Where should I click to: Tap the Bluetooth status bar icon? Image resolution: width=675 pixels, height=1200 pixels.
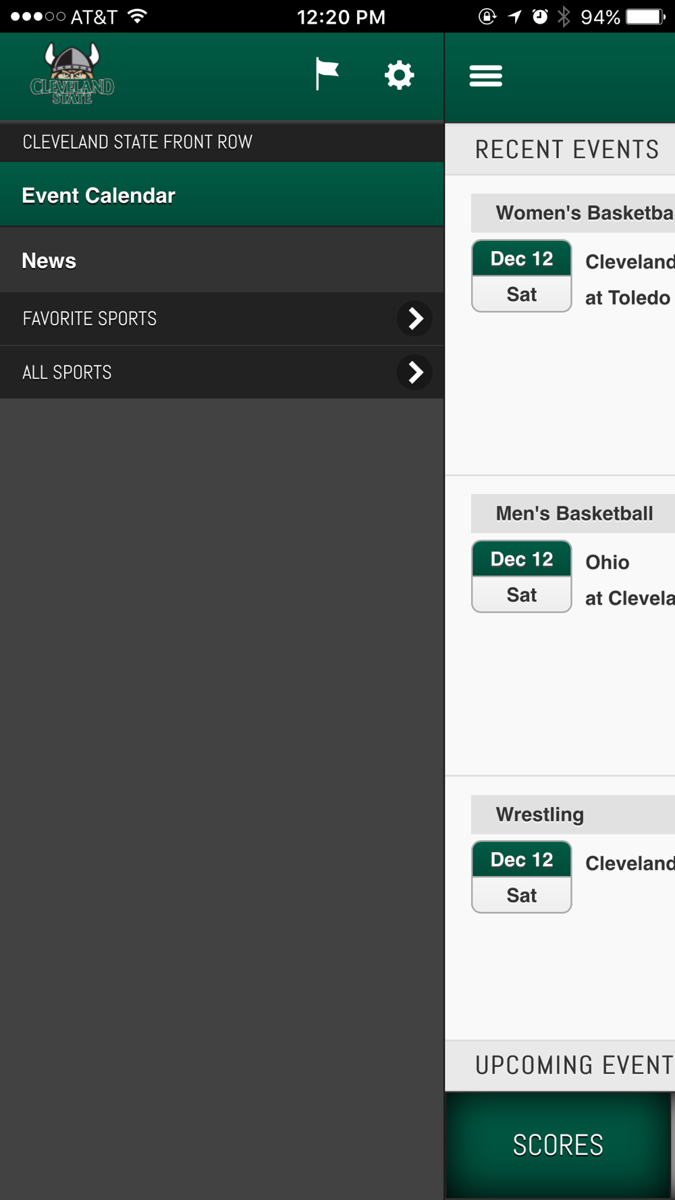click(564, 16)
